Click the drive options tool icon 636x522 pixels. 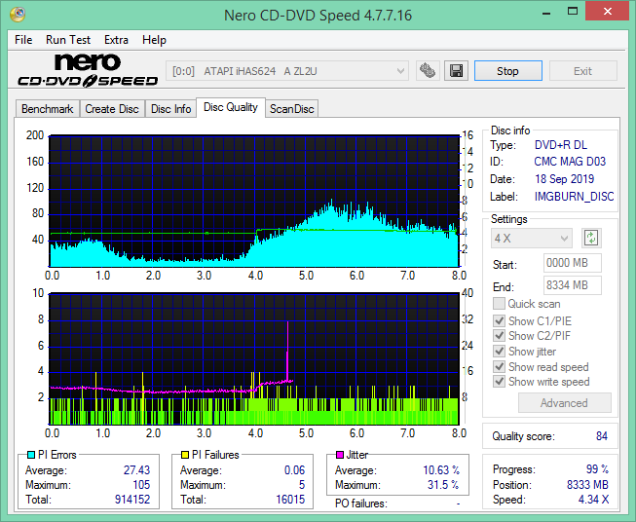(428, 71)
